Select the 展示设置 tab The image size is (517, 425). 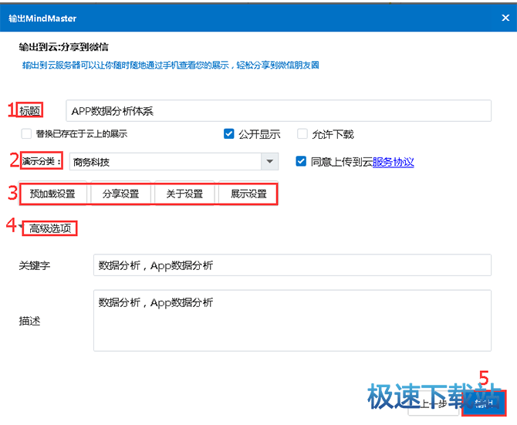click(248, 194)
